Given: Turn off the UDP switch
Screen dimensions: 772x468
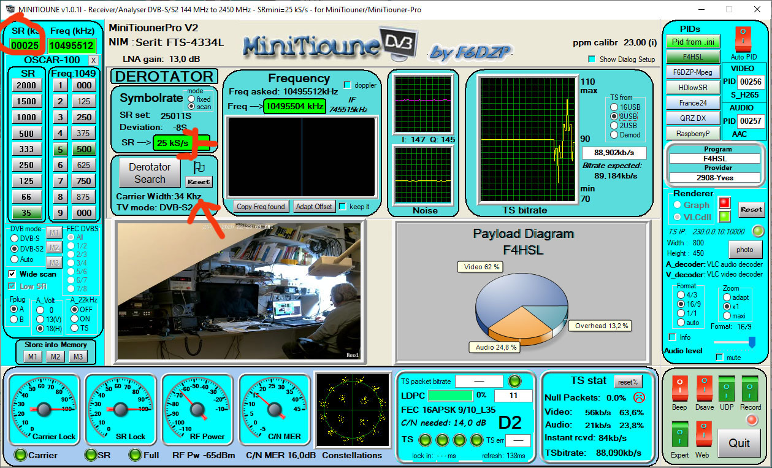Looking at the screenshot, I should [727, 389].
